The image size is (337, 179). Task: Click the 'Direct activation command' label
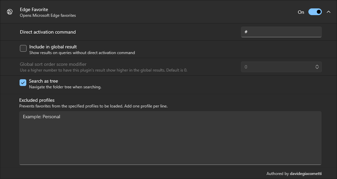click(x=48, y=32)
